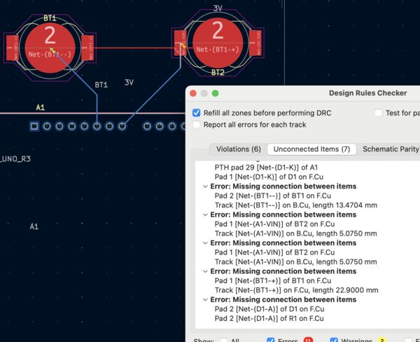Click the Design Rules Checker title bar

pyautogui.click(x=367, y=93)
